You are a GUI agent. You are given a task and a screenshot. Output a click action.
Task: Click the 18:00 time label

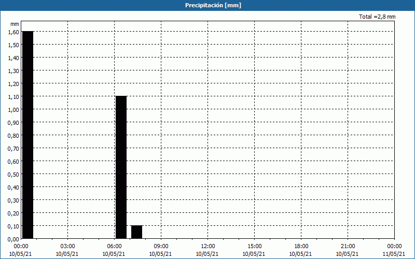(x=301, y=247)
